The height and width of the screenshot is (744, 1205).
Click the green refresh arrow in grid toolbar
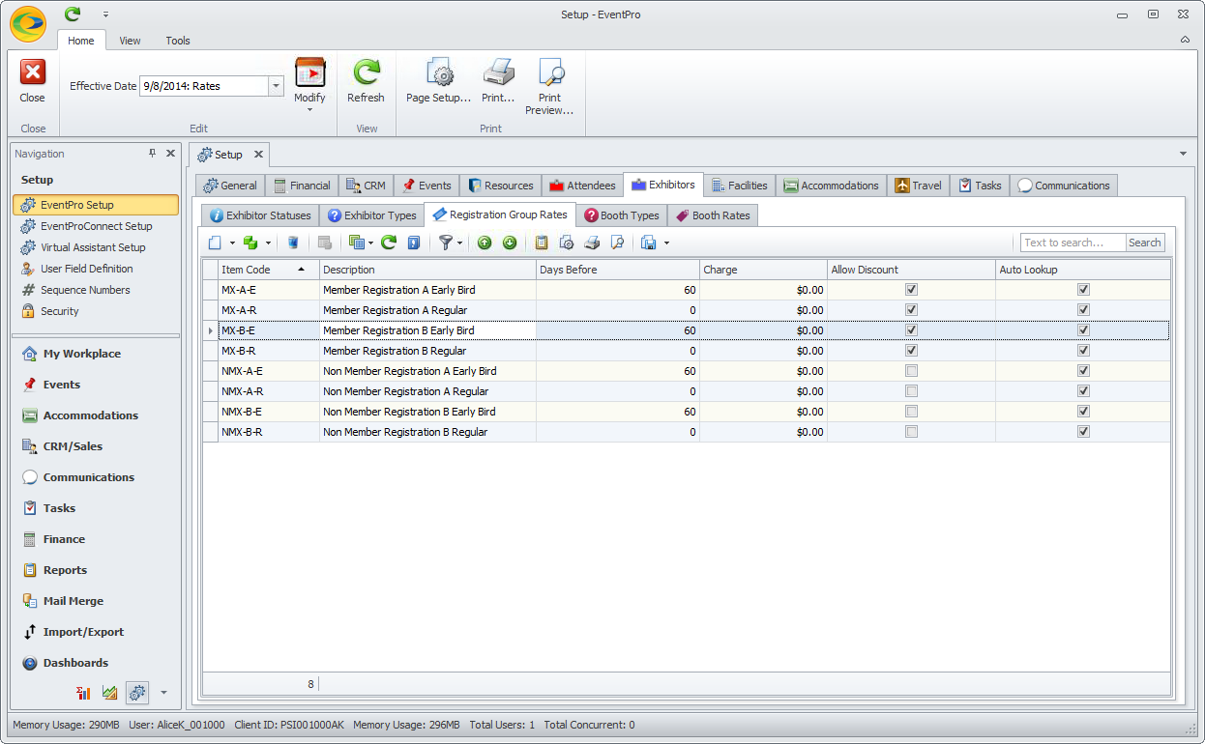tap(389, 243)
